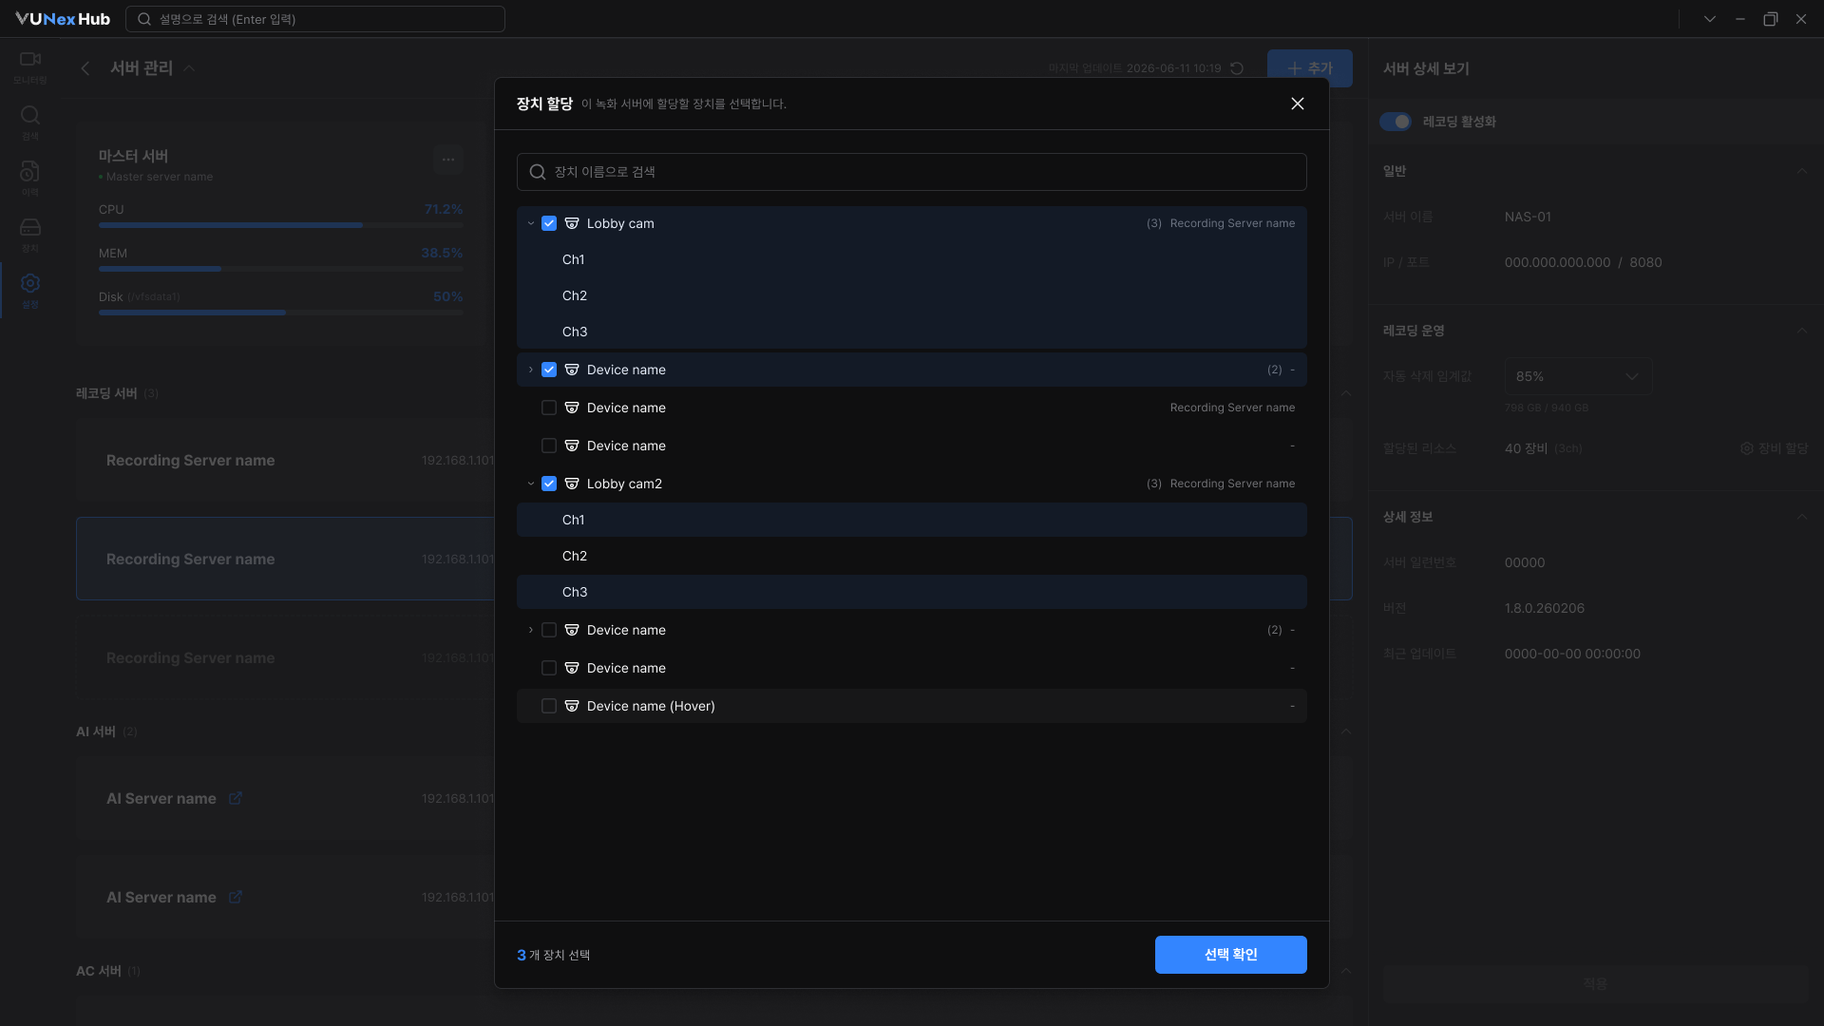The width and height of the screenshot is (1824, 1026).
Task: Expand the unchecked Device name (2) row
Action: tap(531, 630)
